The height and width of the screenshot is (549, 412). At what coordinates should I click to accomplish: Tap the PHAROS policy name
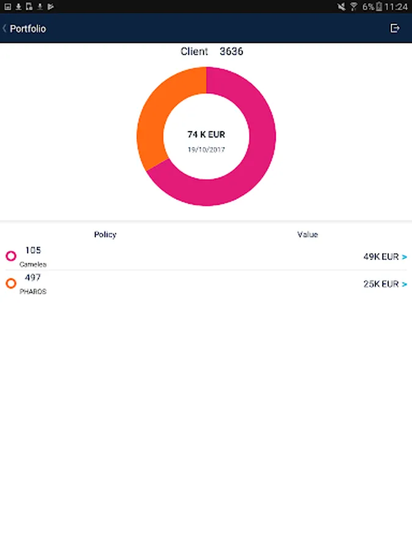[x=33, y=292]
